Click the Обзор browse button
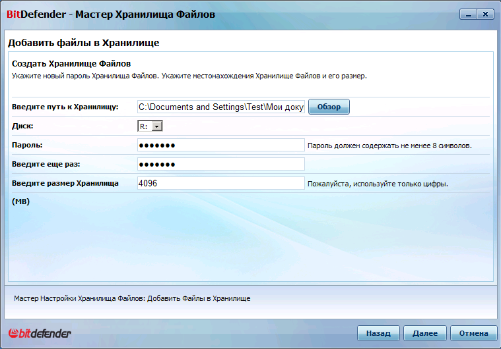This screenshot has width=501, height=349. click(x=329, y=107)
